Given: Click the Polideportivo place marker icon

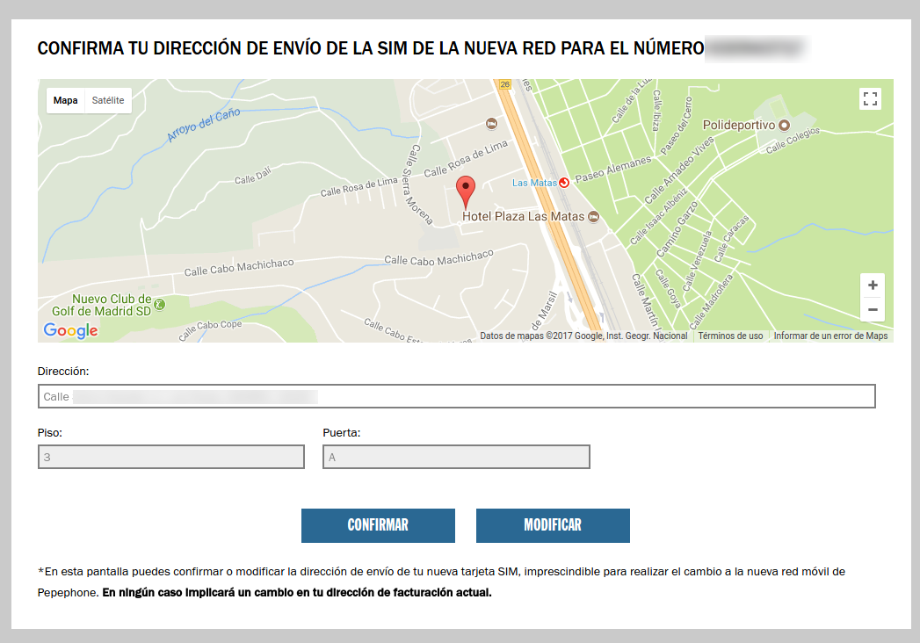Looking at the screenshot, I should pyautogui.click(x=784, y=125).
